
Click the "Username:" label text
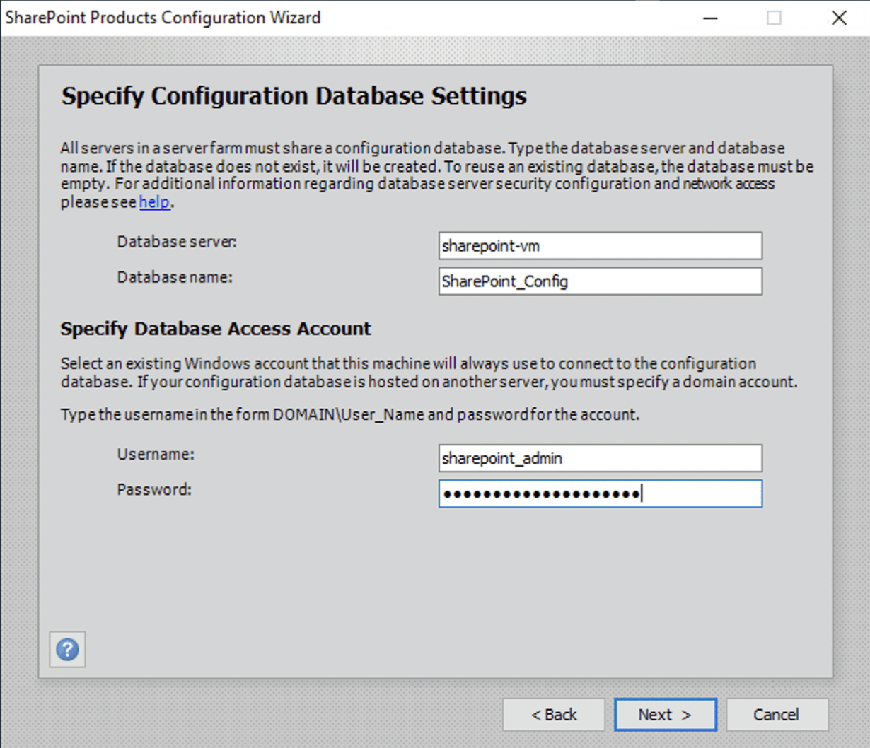(x=156, y=454)
